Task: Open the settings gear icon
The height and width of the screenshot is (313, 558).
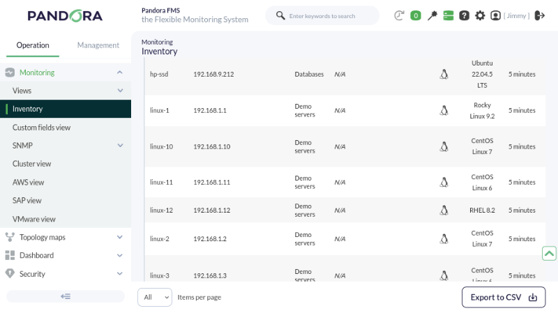Action: tap(480, 15)
